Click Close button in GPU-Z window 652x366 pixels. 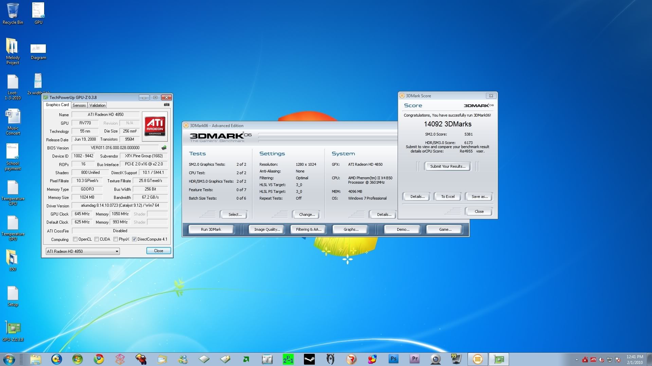point(159,251)
